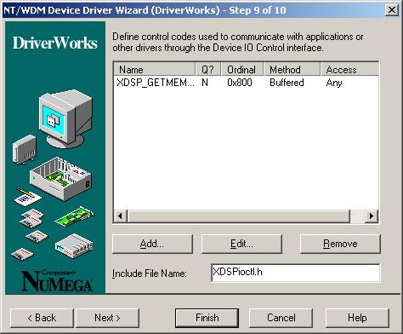Click the Add... button
Screen dimensions: 403x334
click(152, 244)
